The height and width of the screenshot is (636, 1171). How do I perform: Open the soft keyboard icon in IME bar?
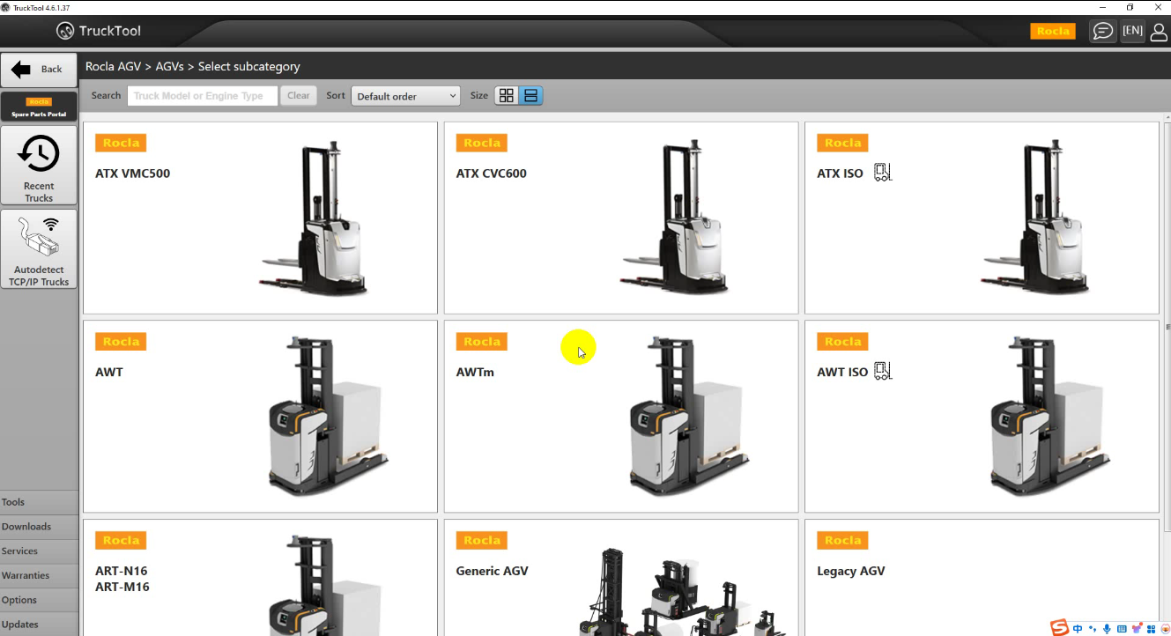coord(1122,629)
